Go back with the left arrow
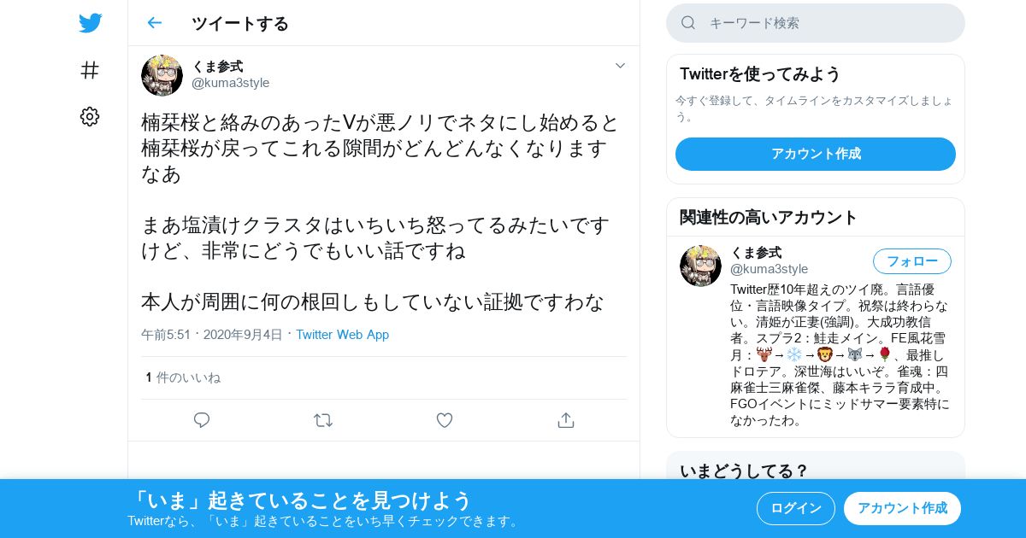The width and height of the screenshot is (1026, 538). tap(154, 23)
